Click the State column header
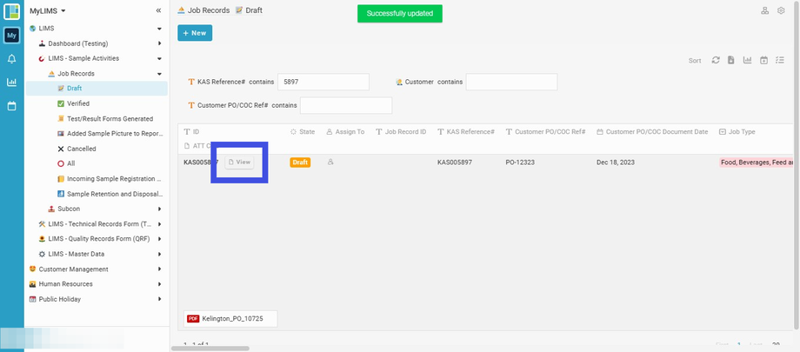800x352 pixels. click(x=303, y=131)
